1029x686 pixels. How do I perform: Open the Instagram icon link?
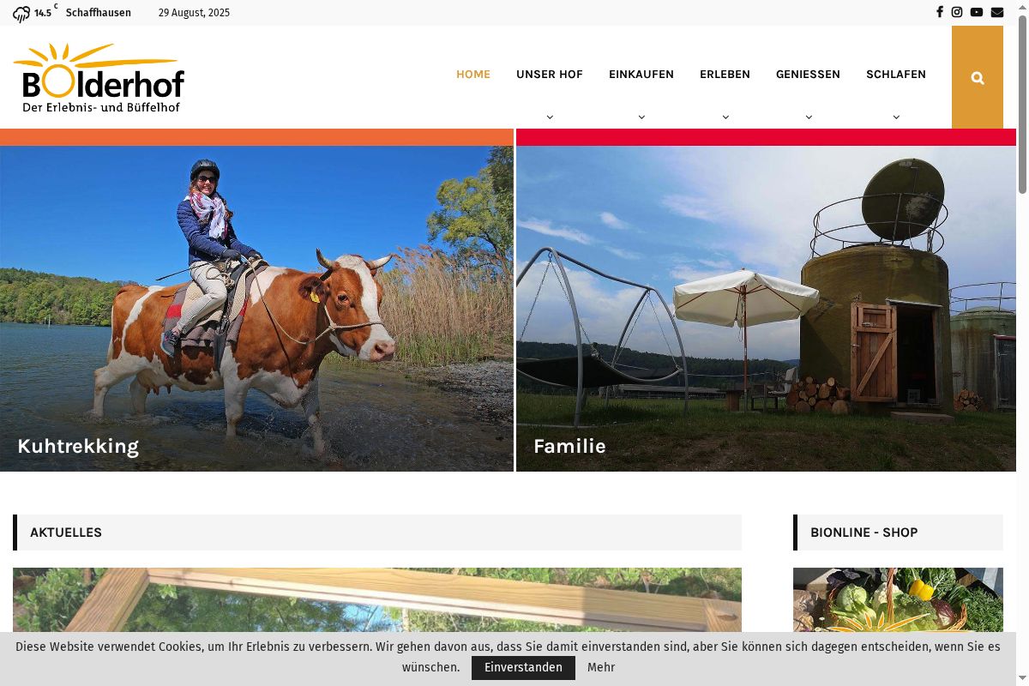(x=957, y=12)
